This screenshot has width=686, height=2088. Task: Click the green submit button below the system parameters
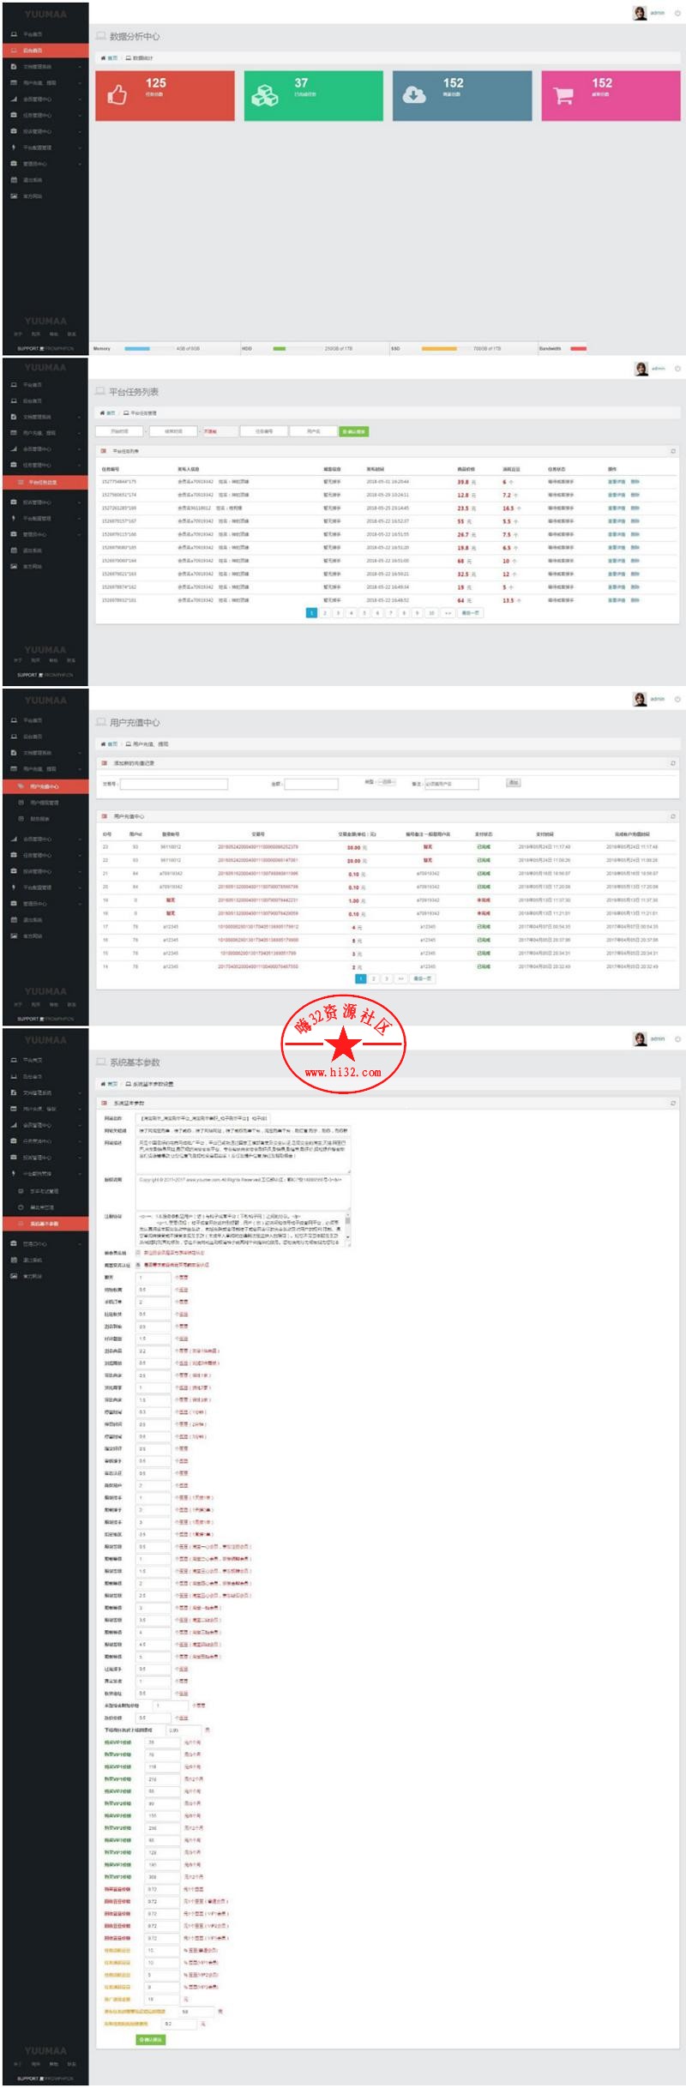coord(151,2040)
